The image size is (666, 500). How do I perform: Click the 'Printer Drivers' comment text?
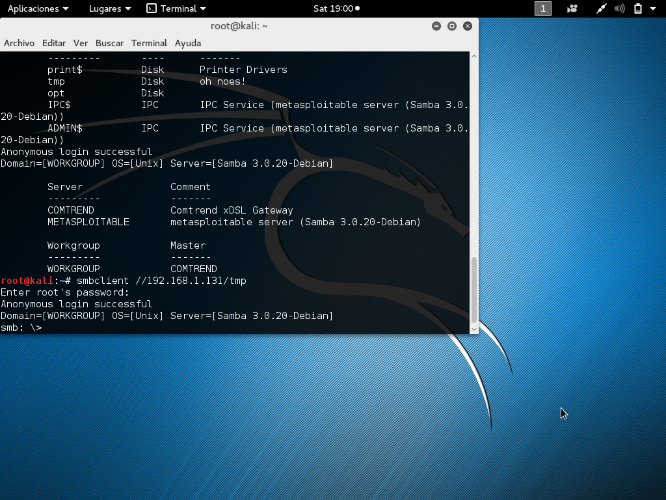point(243,70)
